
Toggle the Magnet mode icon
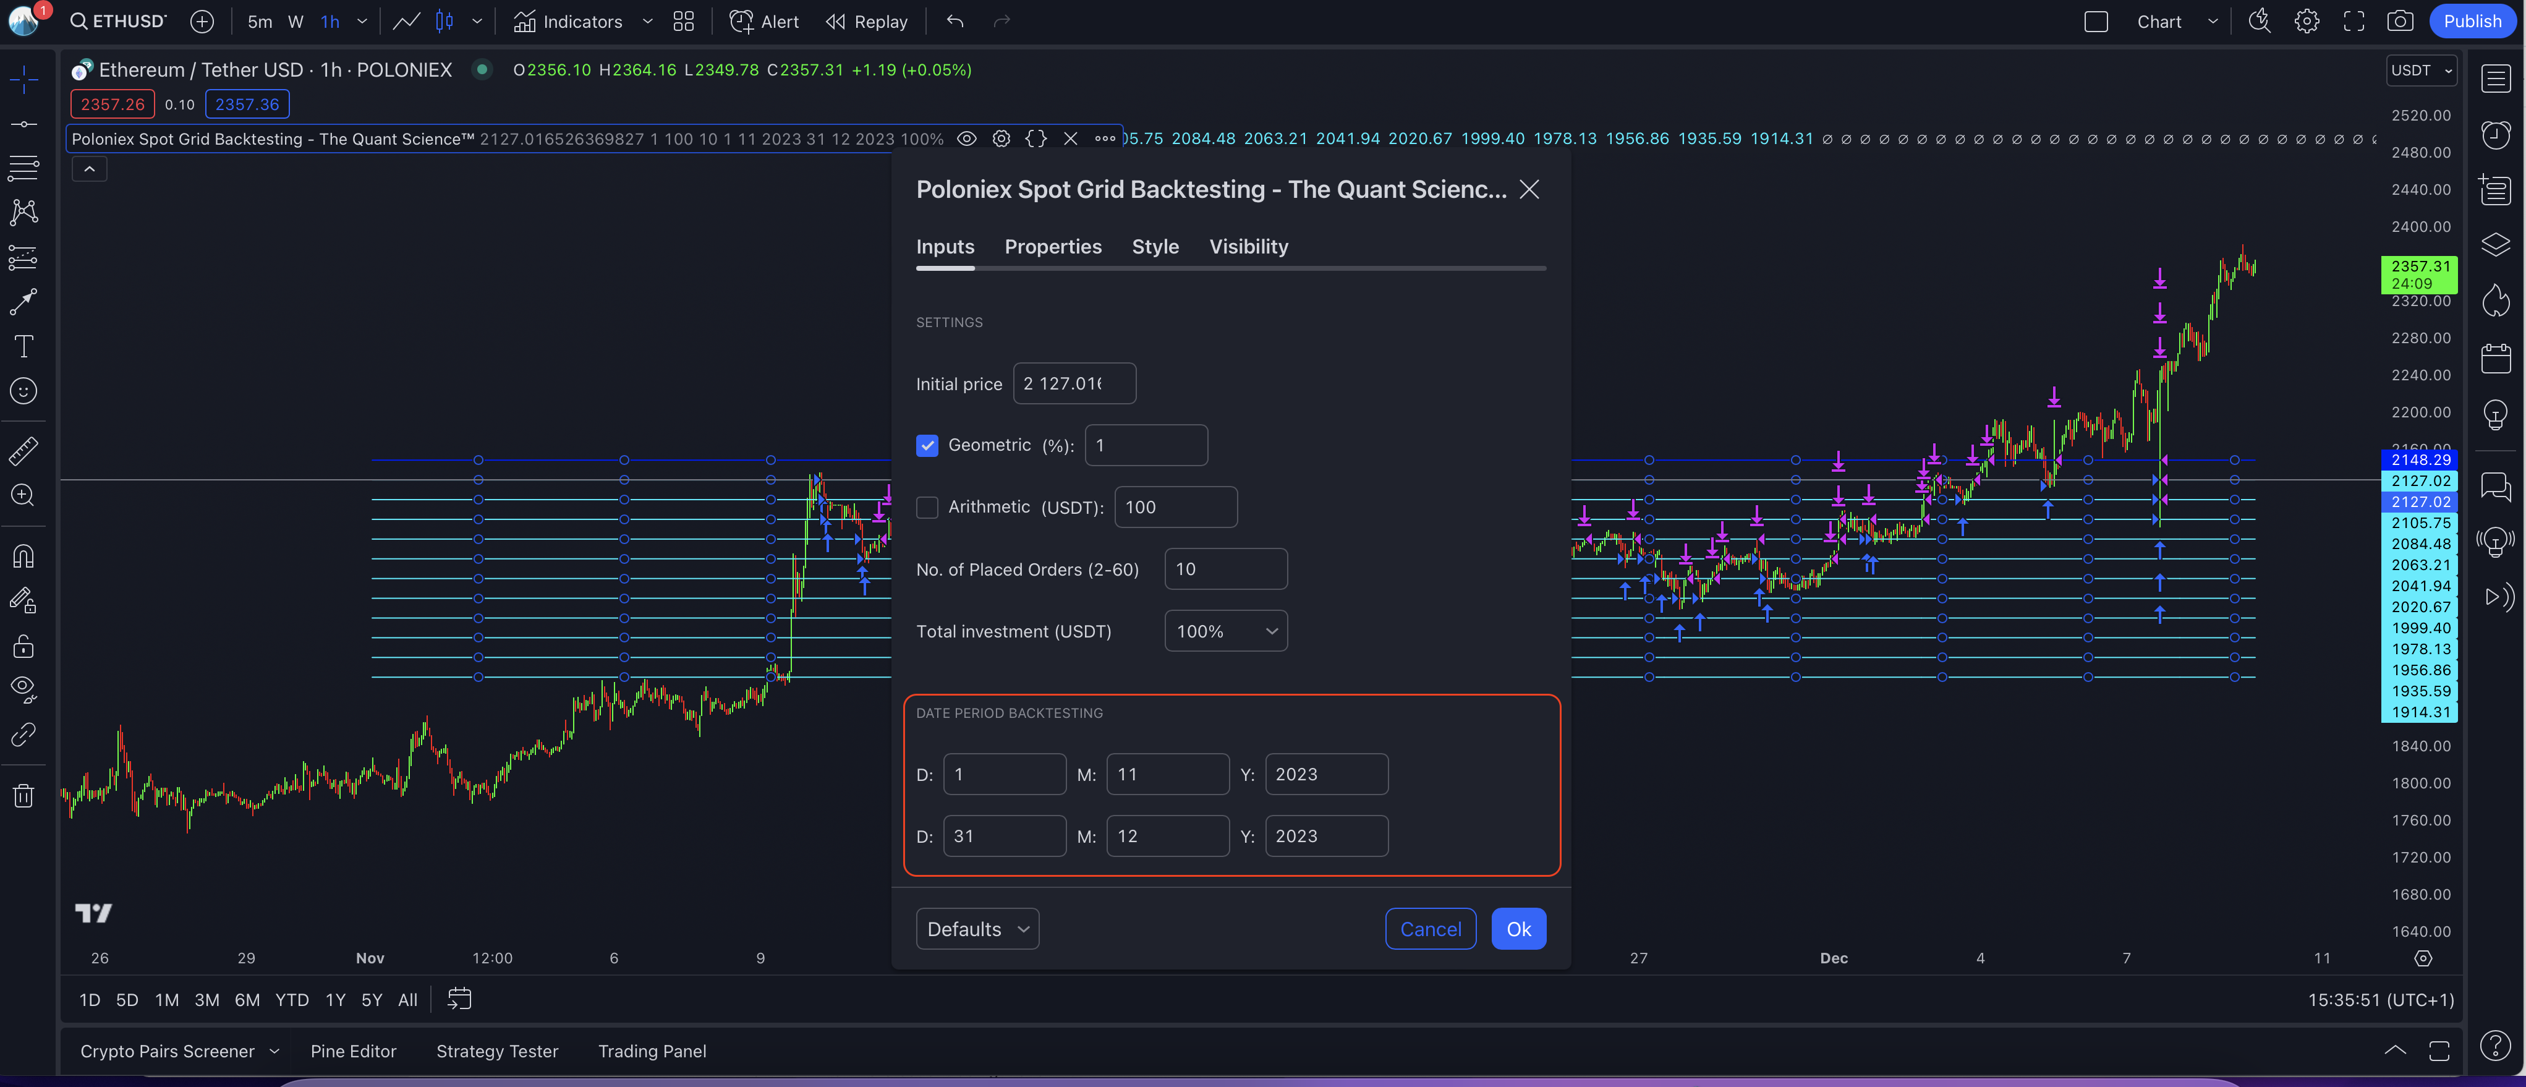23,556
